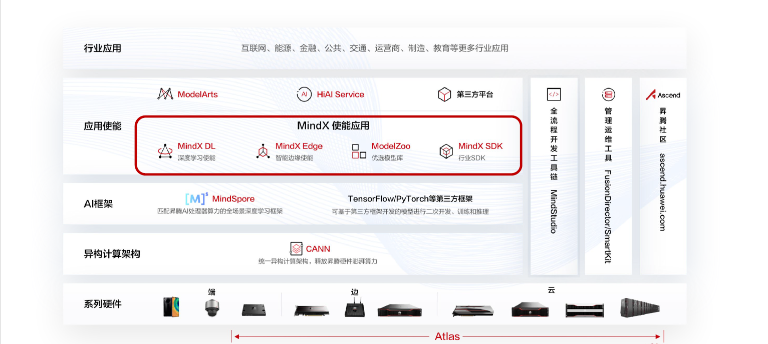The height and width of the screenshot is (344, 768).
Task: Click the ModelArts label
Action: pos(198,94)
